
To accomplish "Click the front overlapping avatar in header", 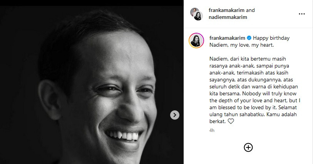I will point(199,16).
